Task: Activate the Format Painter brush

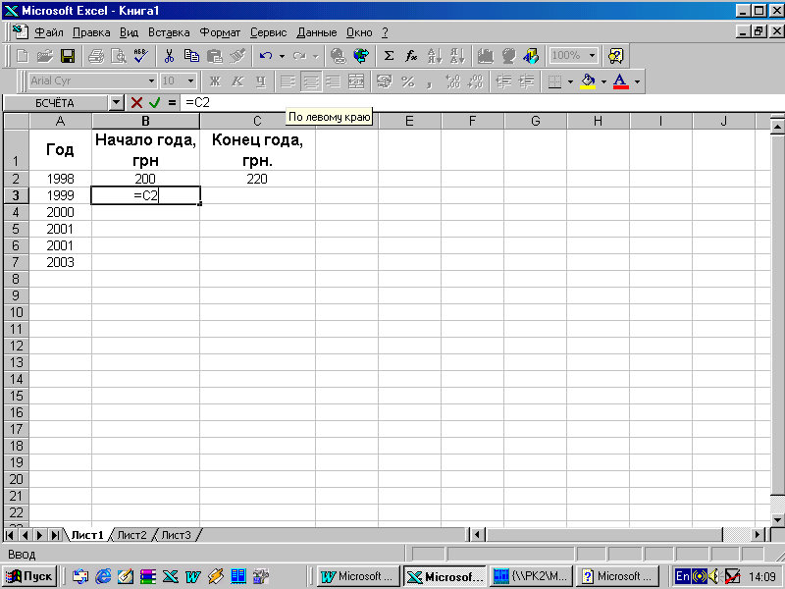Action: tap(237, 56)
